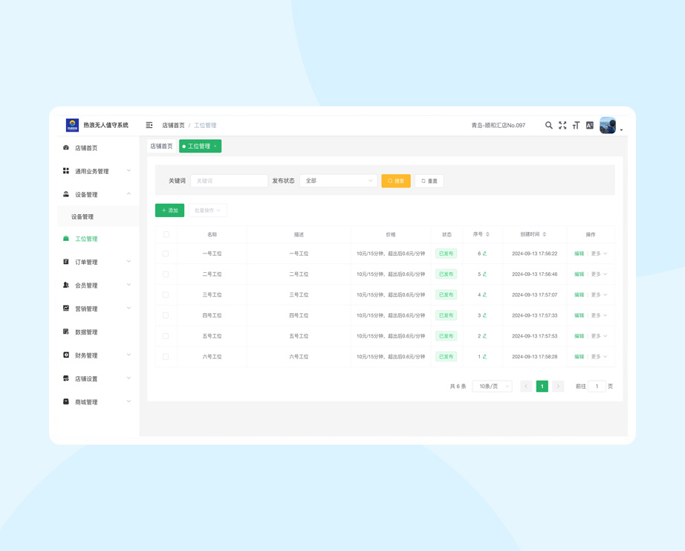Click 编辑 for 五号工位 row

click(x=580, y=336)
